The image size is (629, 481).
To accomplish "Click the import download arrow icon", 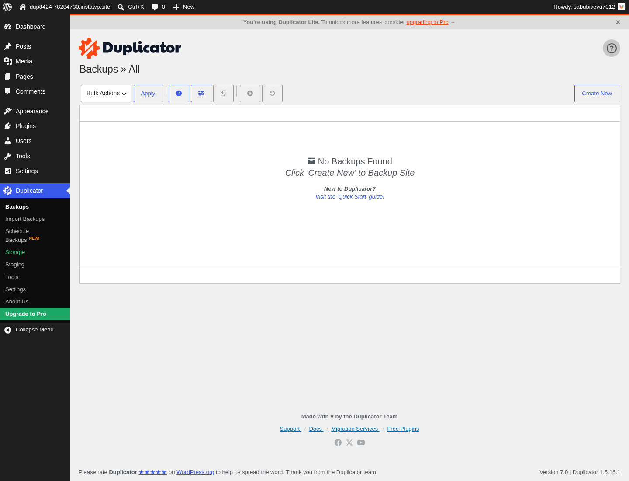I will pyautogui.click(x=250, y=94).
